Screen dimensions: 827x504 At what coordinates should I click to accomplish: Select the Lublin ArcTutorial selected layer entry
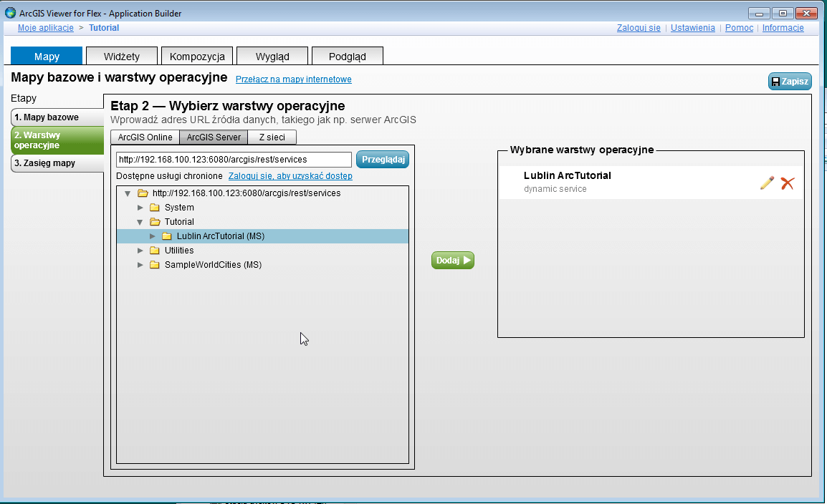651,183
